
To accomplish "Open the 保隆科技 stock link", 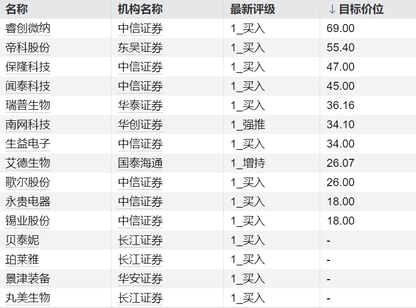I will click(x=28, y=67).
